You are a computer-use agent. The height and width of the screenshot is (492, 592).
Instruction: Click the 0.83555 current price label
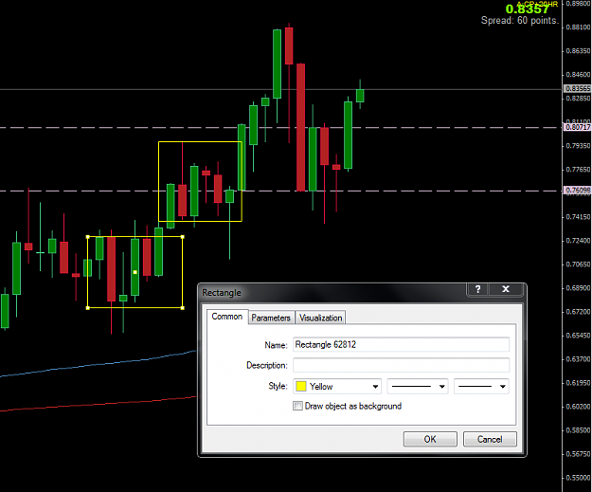577,88
